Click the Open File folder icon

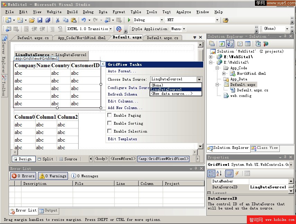[x=32, y=20]
